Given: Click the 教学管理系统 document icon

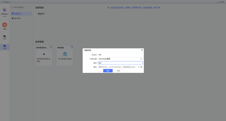Looking at the screenshot, I should [44, 54].
